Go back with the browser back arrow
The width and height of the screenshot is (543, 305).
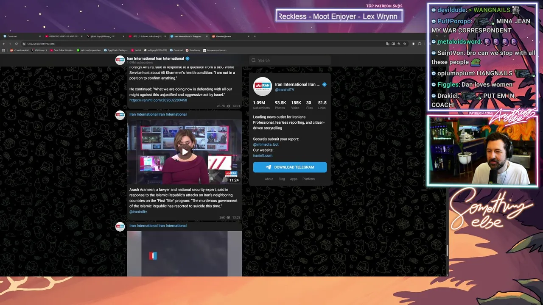(4, 44)
